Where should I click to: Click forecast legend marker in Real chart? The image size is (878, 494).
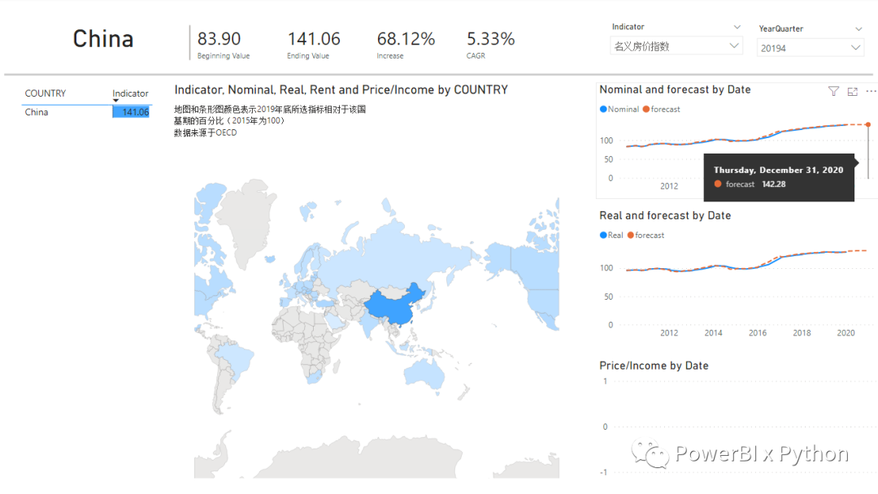click(x=631, y=236)
